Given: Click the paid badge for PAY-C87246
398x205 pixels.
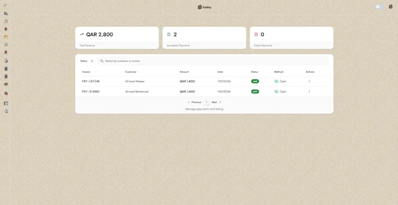Looking at the screenshot, I should [255, 81].
